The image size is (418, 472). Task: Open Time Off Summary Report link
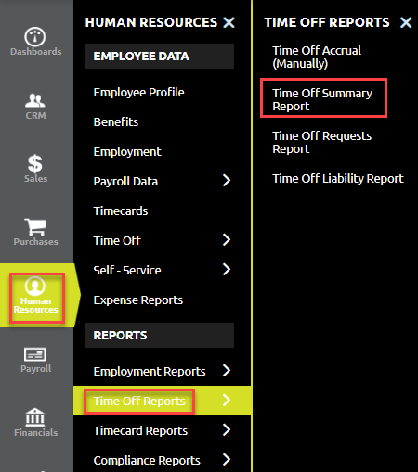pyautogui.click(x=322, y=99)
